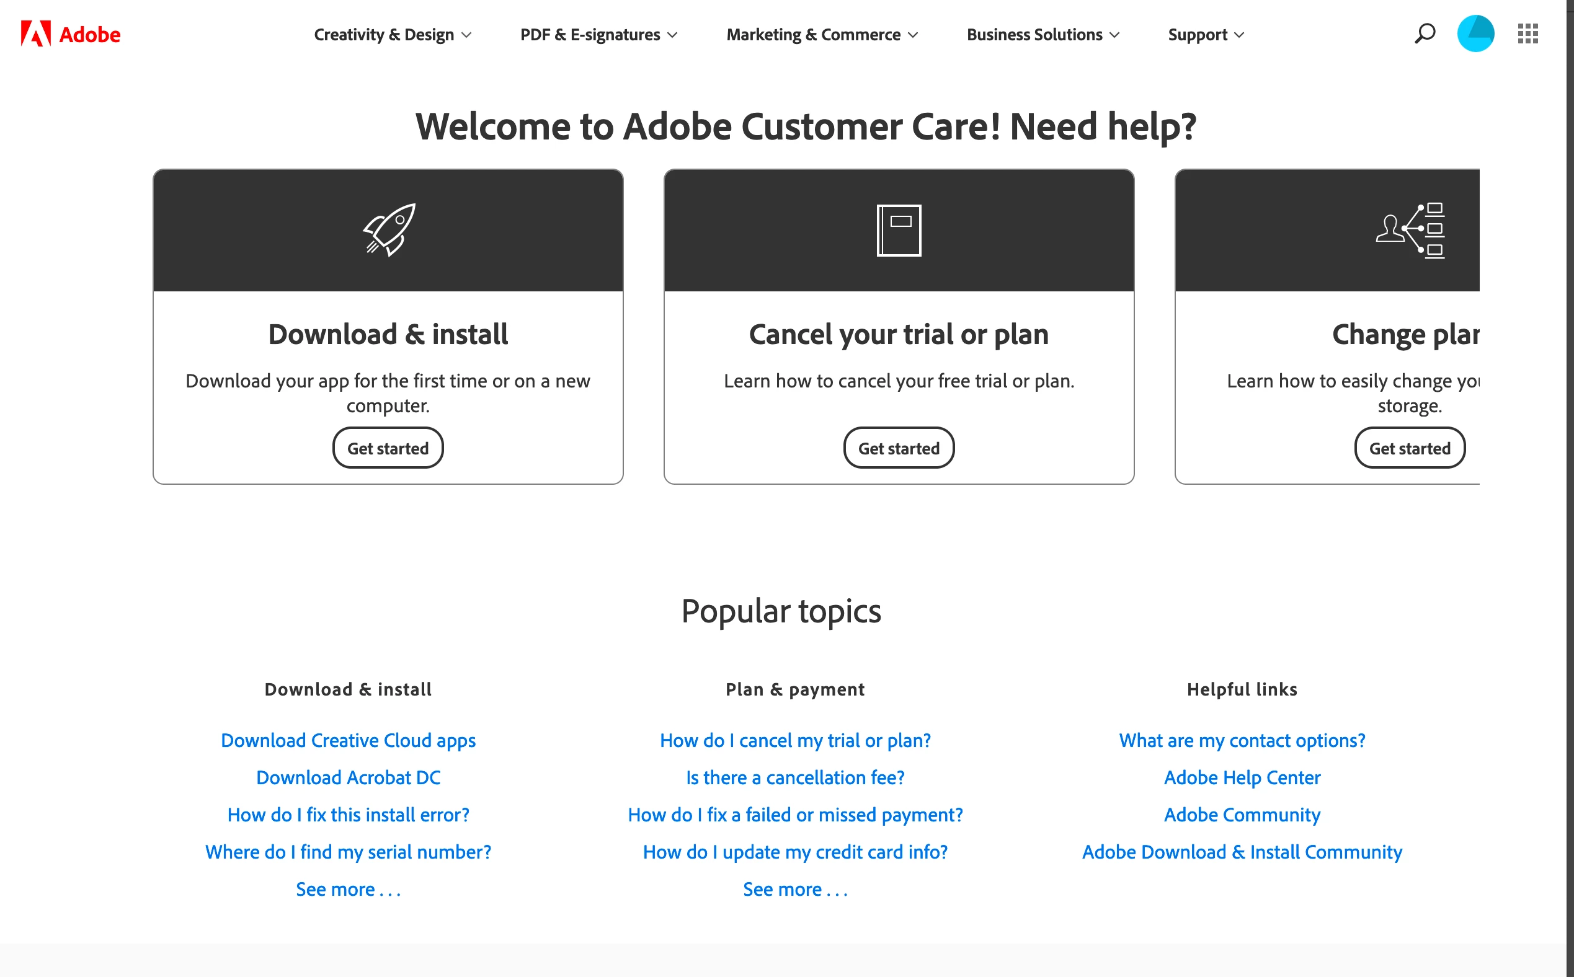The height and width of the screenshot is (977, 1574).
Task: Click Get started under Download & install
Action: (x=388, y=448)
